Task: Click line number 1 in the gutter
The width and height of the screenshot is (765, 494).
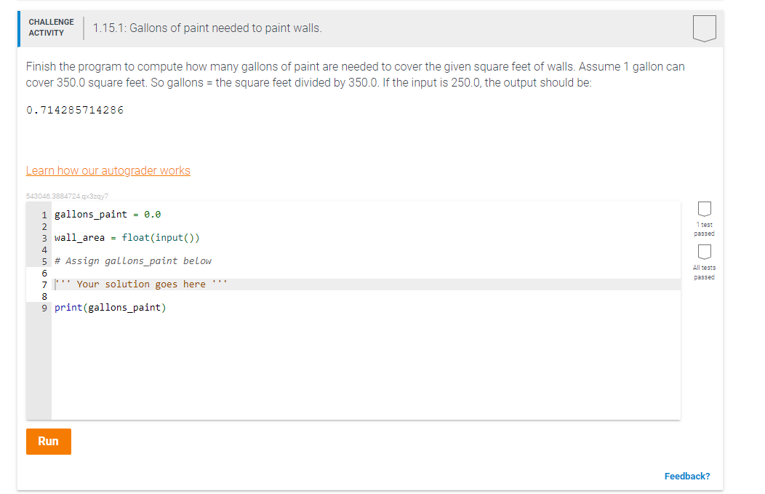Action: pos(44,214)
